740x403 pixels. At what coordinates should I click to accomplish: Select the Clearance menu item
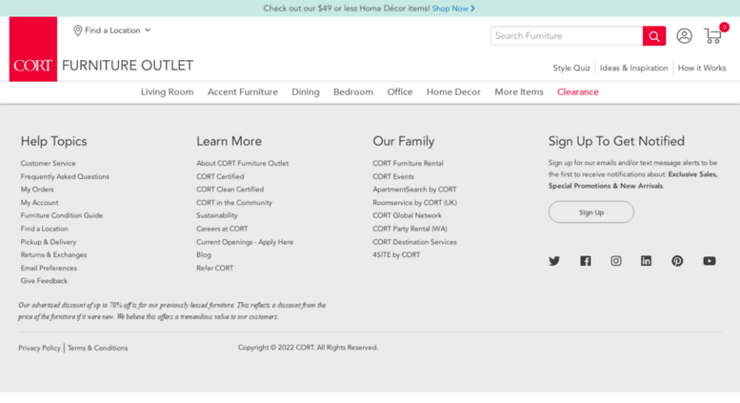[578, 92]
